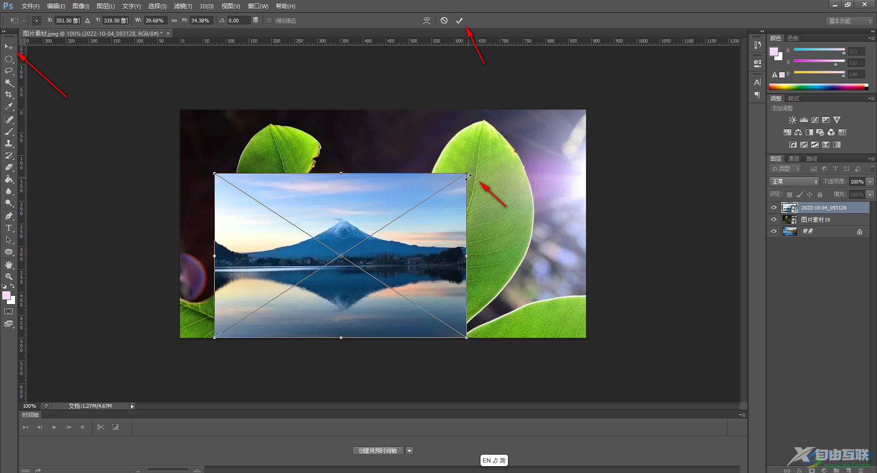Select the Path Selection tool
Screen dimensions: 877x473
[x=9, y=240]
